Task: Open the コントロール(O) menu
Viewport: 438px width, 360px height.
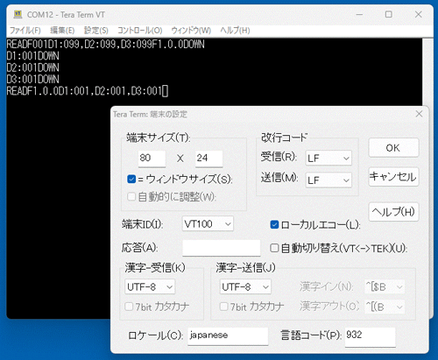Action: pos(139,31)
